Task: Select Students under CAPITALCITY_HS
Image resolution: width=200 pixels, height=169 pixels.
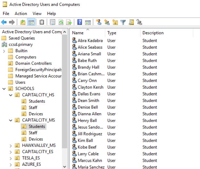Action: pyautogui.click(x=37, y=101)
